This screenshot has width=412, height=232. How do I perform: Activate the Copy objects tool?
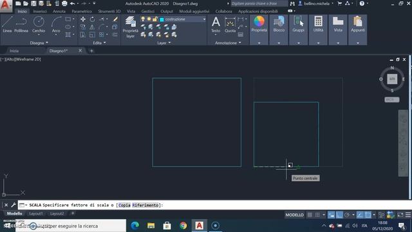[x=83, y=27]
